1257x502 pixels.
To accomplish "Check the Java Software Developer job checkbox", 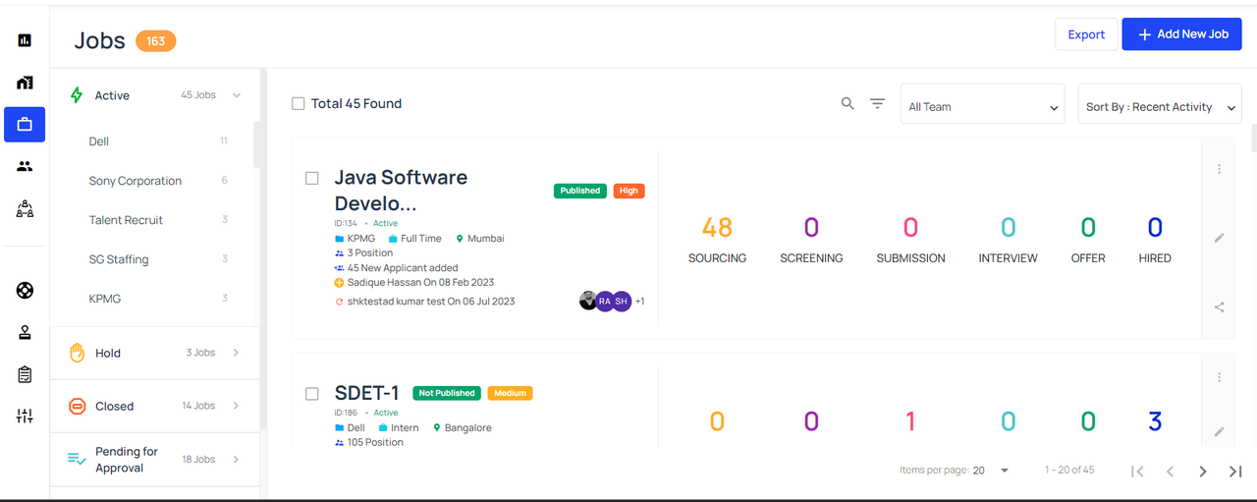I will (312, 179).
